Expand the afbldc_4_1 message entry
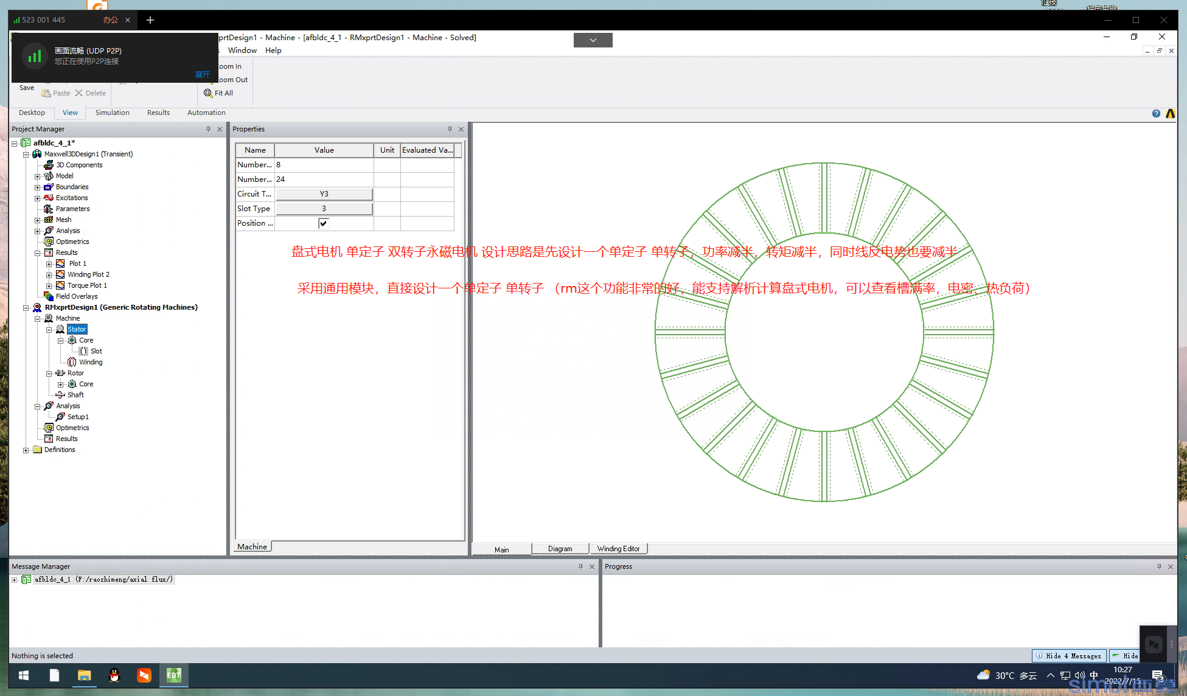 (14, 580)
